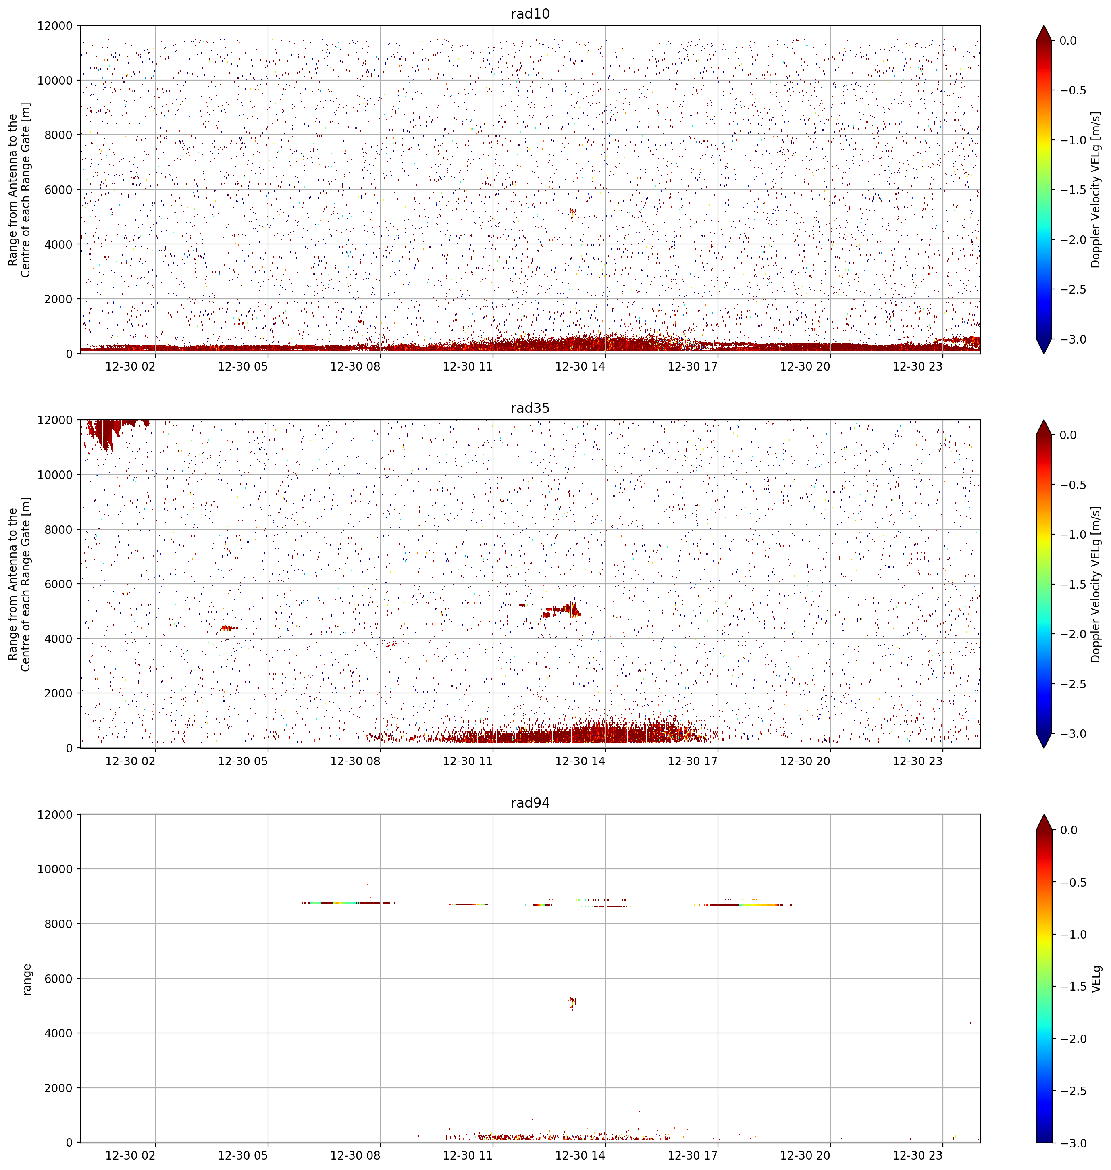The width and height of the screenshot is (1111, 1170).
Task: Click the rad94 colorbar gradient
Action: tap(1044, 978)
